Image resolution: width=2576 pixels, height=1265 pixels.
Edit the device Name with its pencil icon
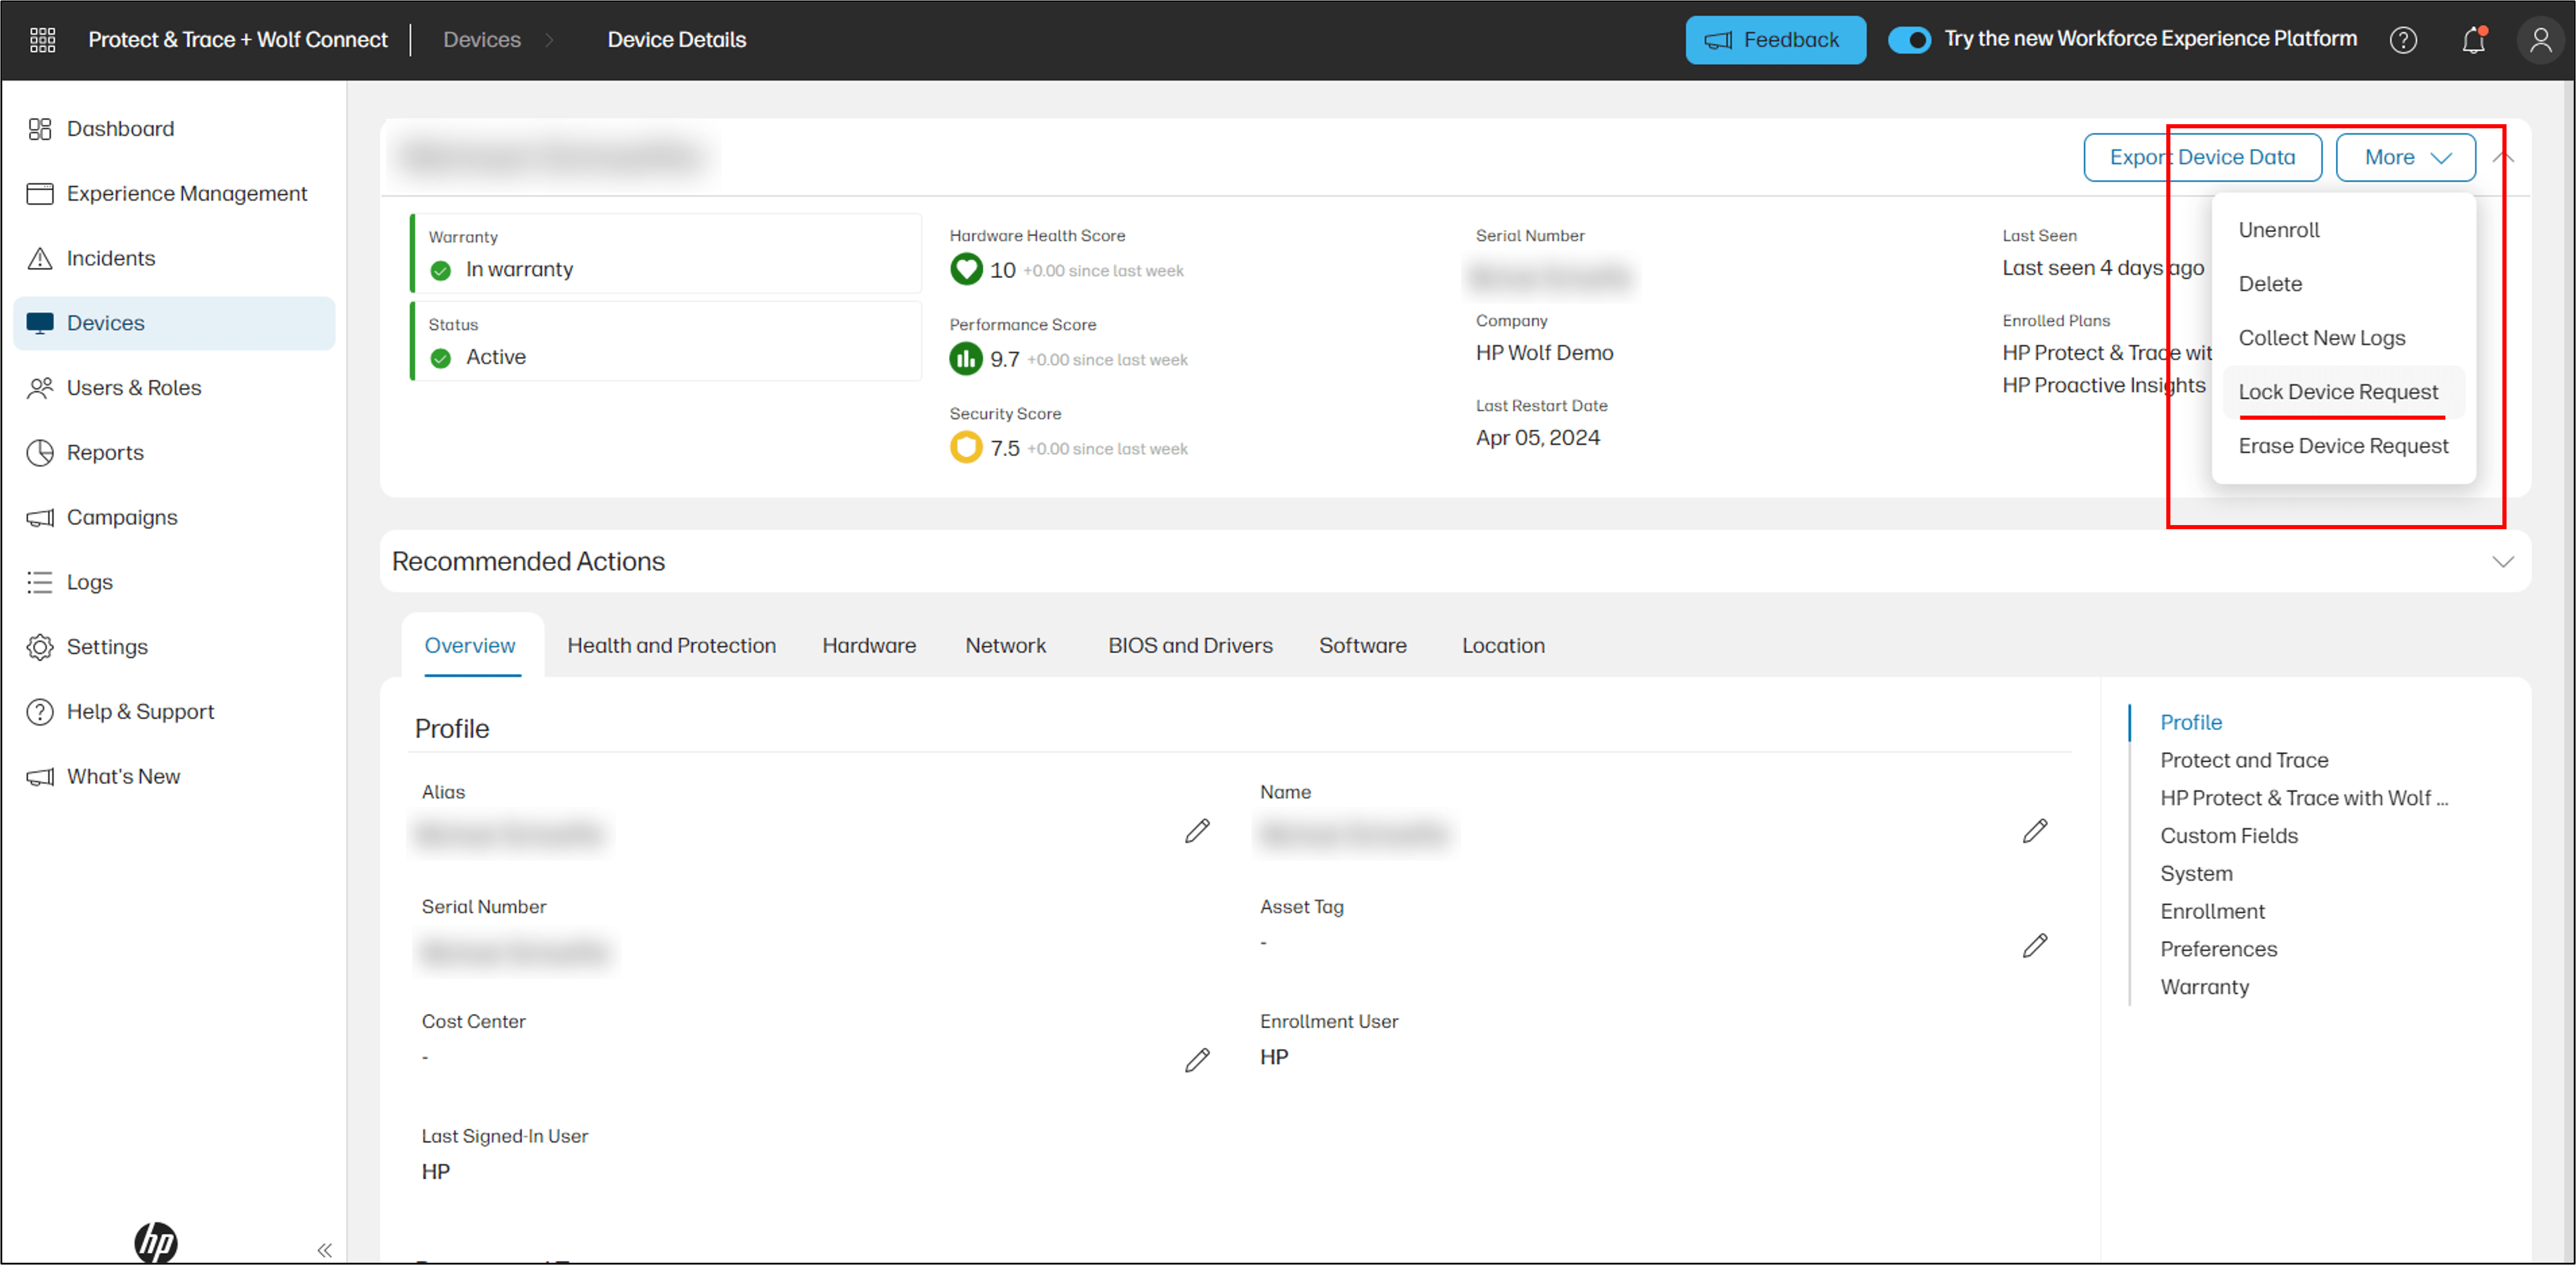coord(2035,831)
